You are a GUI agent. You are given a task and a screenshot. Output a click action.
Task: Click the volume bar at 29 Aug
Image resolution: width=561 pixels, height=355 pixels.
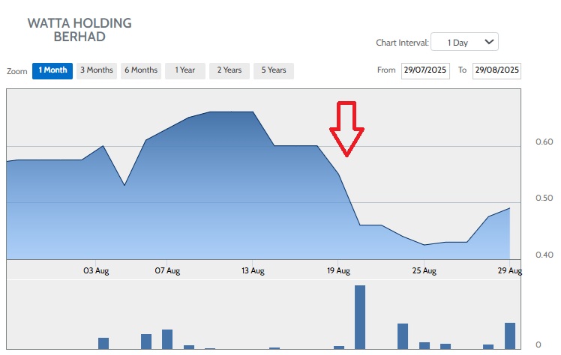pos(510,336)
